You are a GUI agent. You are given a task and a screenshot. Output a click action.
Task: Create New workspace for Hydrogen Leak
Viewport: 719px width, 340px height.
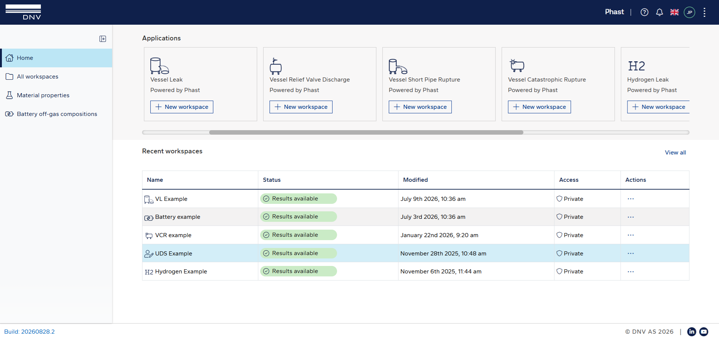658,107
